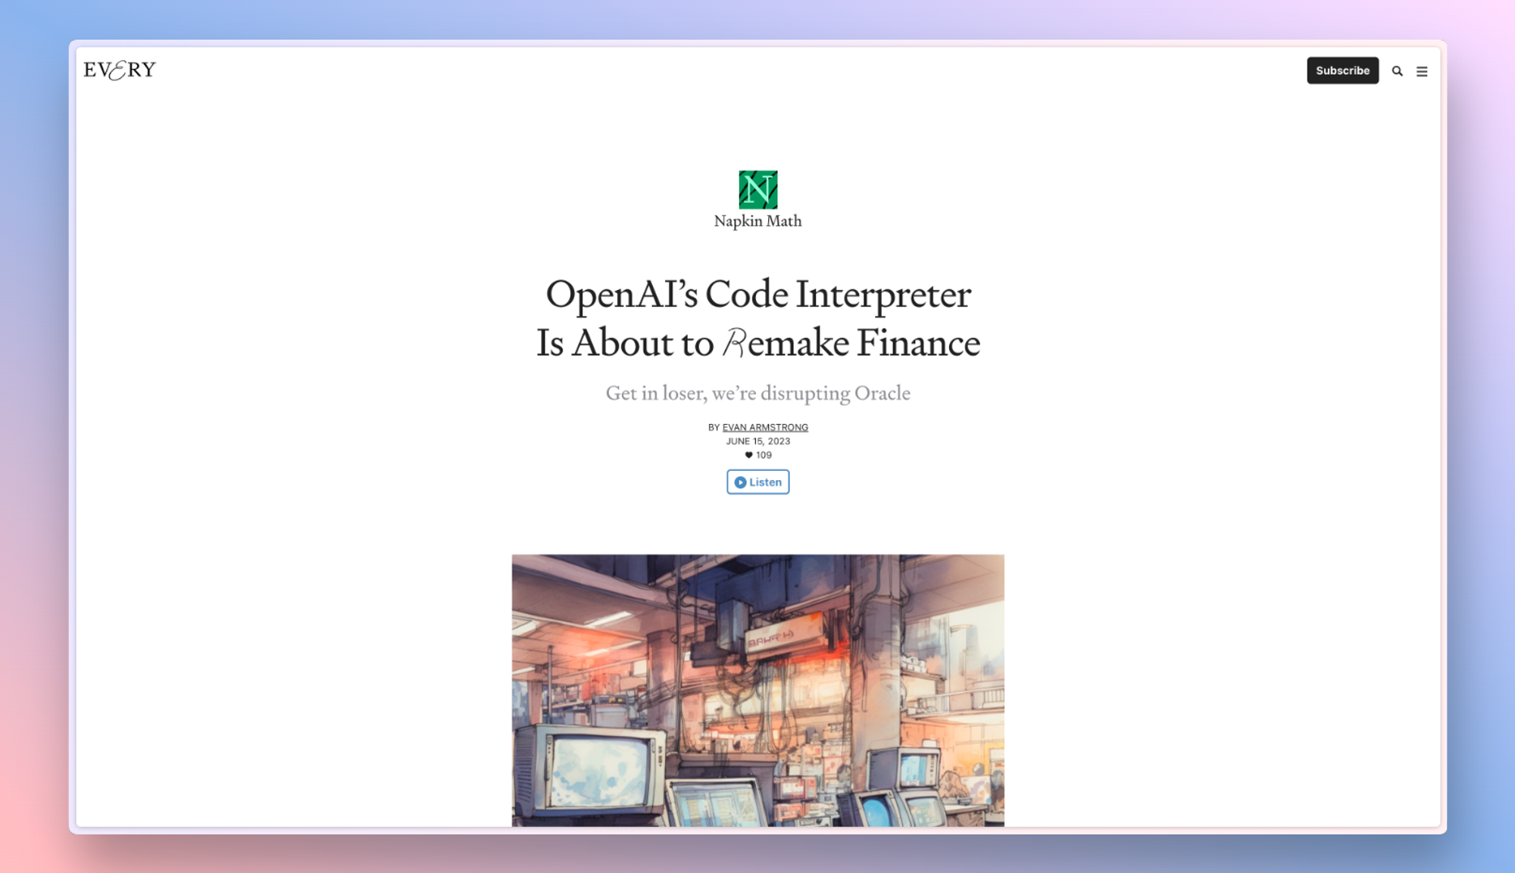The height and width of the screenshot is (873, 1515).
Task: Open the Napkin Math publication name link
Action: (757, 221)
